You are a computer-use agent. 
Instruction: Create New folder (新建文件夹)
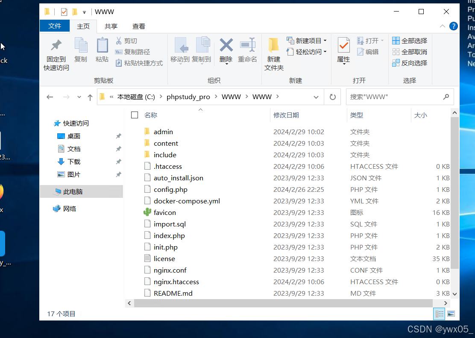tap(274, 54)
